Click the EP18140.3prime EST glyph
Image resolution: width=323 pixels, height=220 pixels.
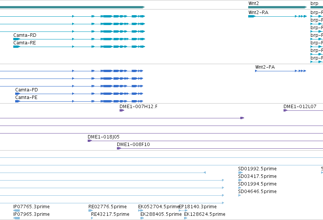point(183,211)
